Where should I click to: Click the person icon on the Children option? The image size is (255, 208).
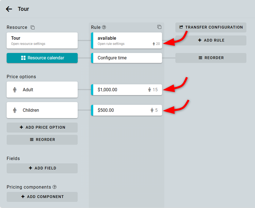point(15,110)
